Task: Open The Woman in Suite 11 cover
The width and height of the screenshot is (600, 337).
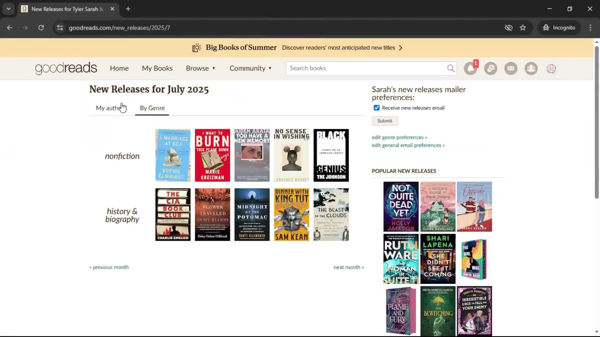Action: pyautogui.click(x=401, y=259)
